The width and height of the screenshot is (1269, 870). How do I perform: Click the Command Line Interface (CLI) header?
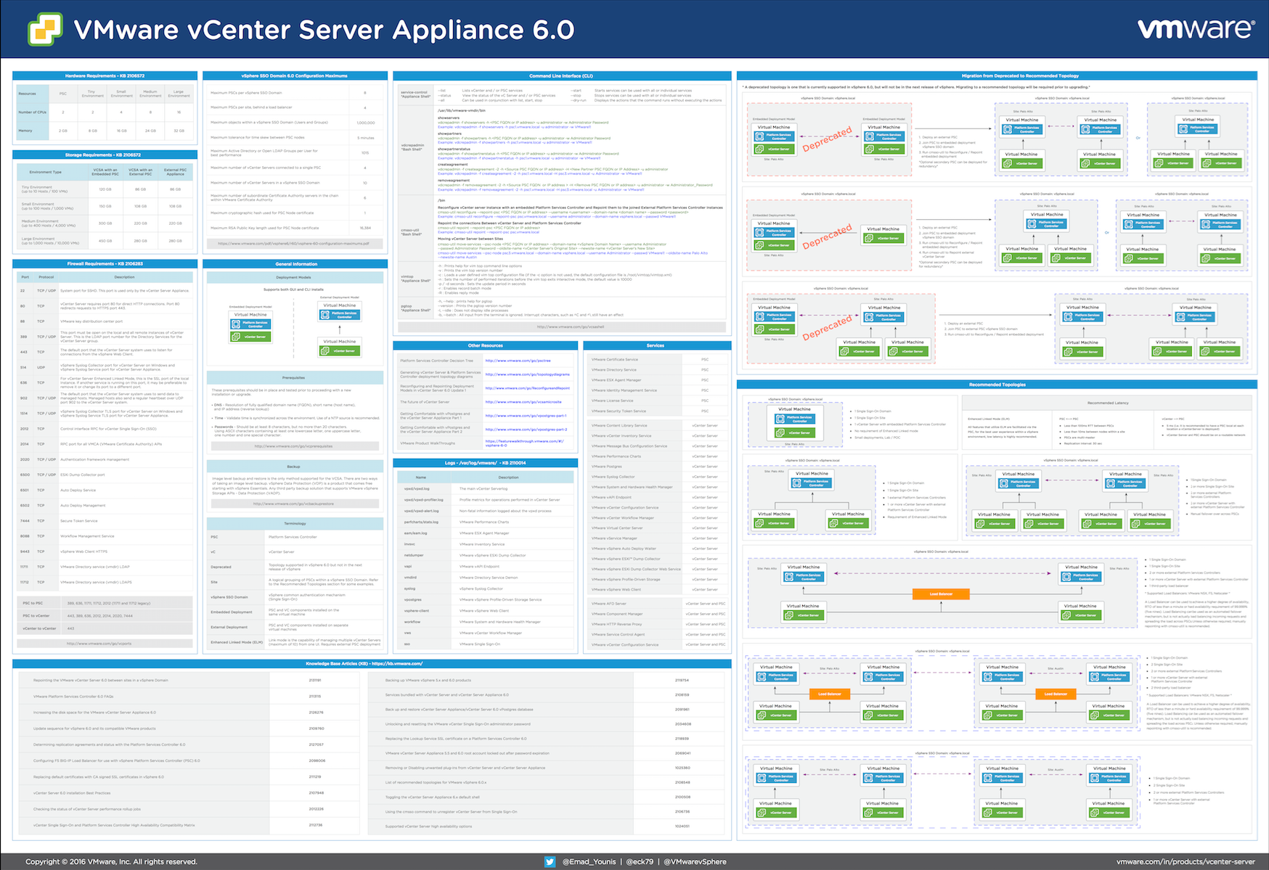click(561, 75)
